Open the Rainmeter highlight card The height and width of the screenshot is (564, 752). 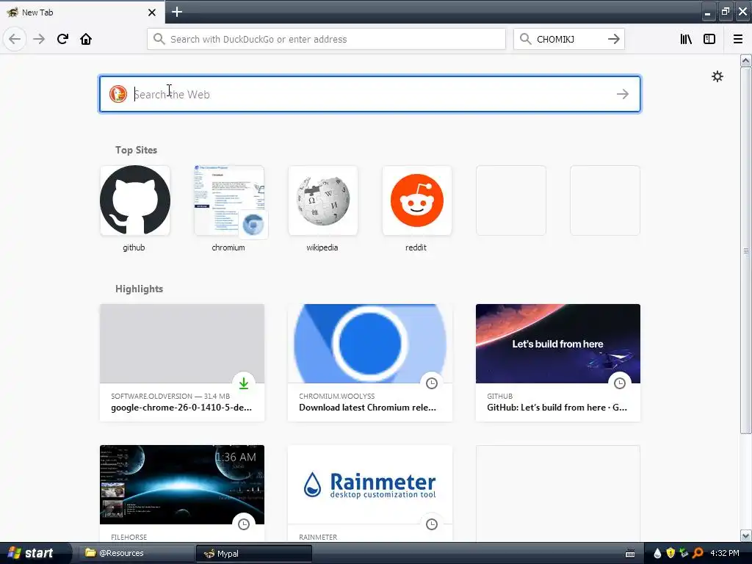pos(370,493)
